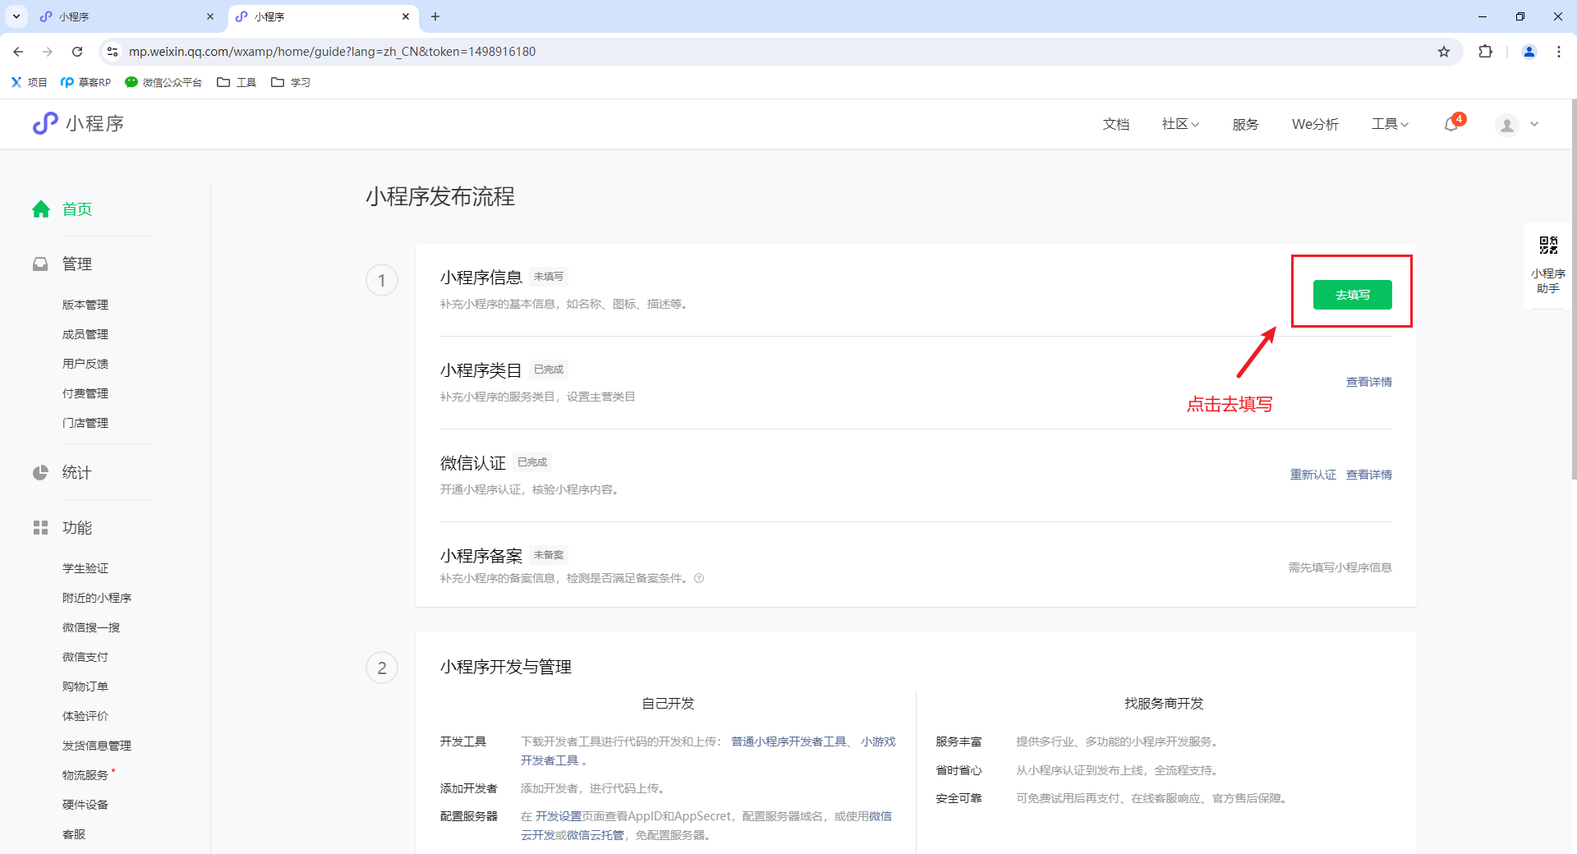This screenshot has width=1577, height=854.
Task: Open 付费管理 in the sidebar
Action: (x=85, y=393)
